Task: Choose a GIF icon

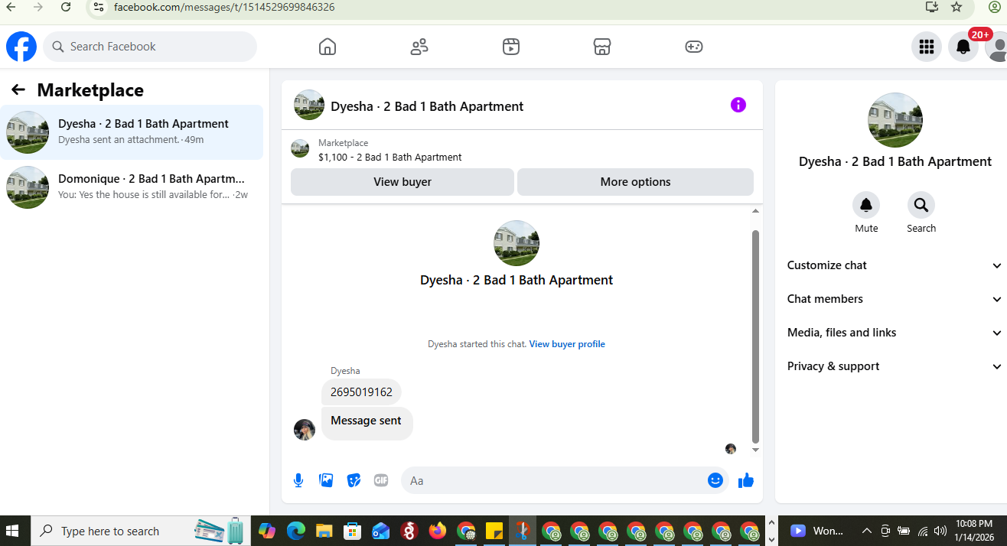Action: (x=381, y=480)
